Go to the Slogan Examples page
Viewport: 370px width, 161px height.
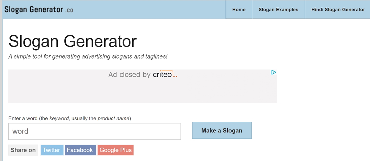278,10
